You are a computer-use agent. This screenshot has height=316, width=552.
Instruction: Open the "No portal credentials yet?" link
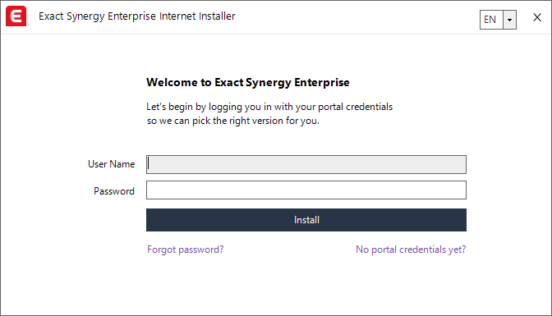click(x=411, y=250)
